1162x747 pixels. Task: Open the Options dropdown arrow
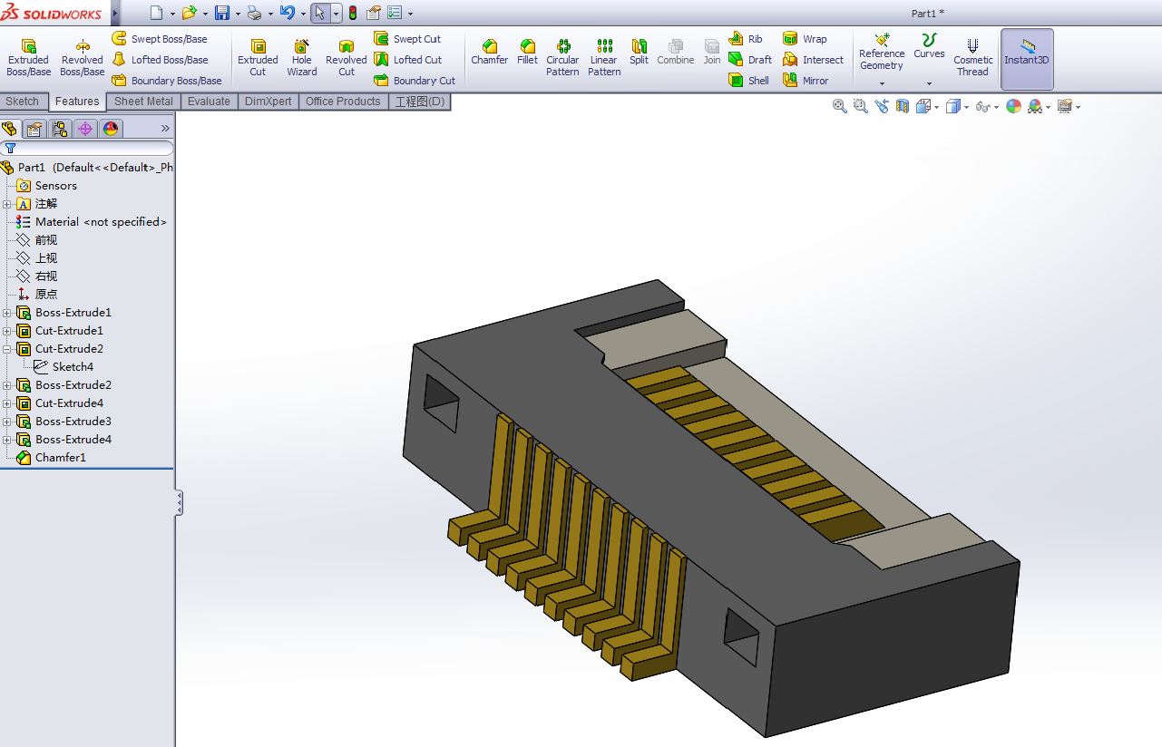click(410, 14)
